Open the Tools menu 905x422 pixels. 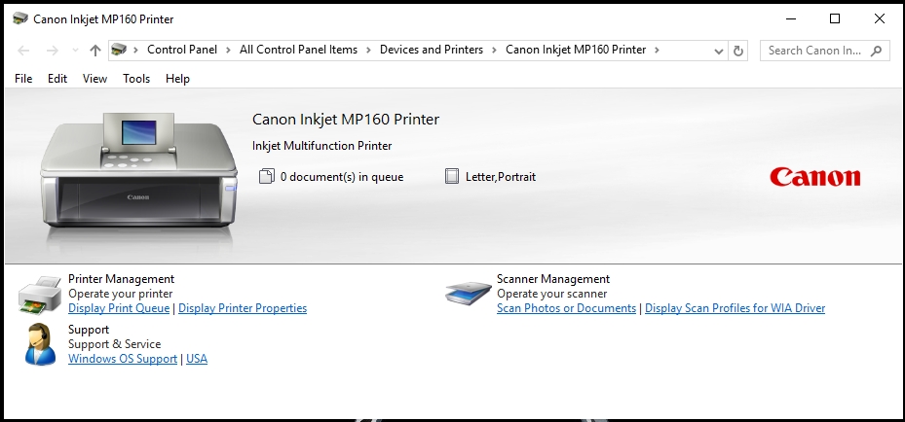[136, 79]
